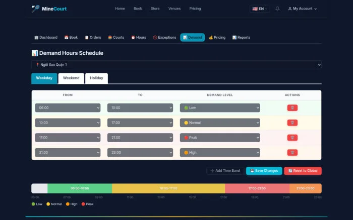This screenshot has height=220, width=353.
Task: Open Venues in top navigation
Action: click(x=174, y=9)
